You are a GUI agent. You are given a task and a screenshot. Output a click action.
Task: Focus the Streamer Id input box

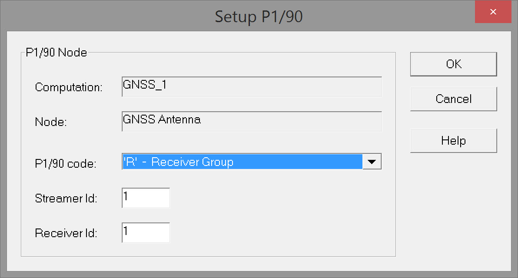tap(146, 198)
